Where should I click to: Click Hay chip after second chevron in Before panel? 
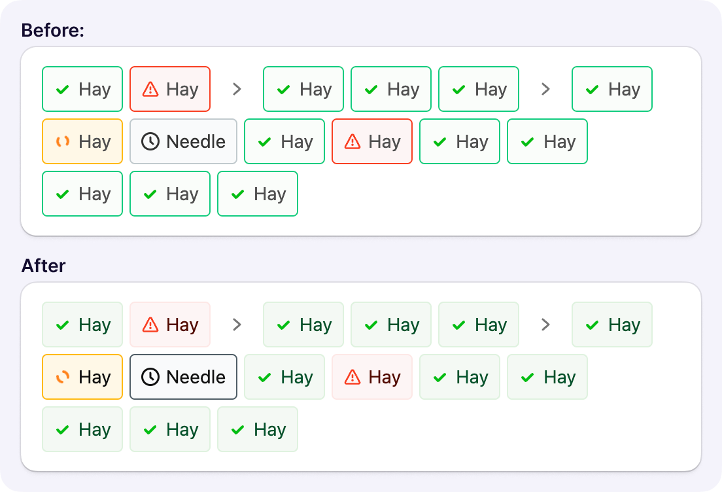[x=612, y=89]
